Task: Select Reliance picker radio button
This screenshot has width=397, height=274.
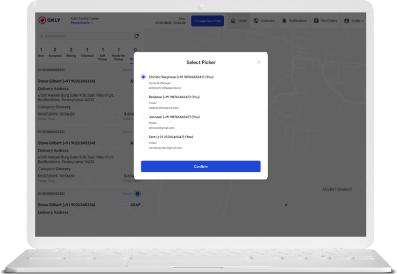Action: pos(143,97)
